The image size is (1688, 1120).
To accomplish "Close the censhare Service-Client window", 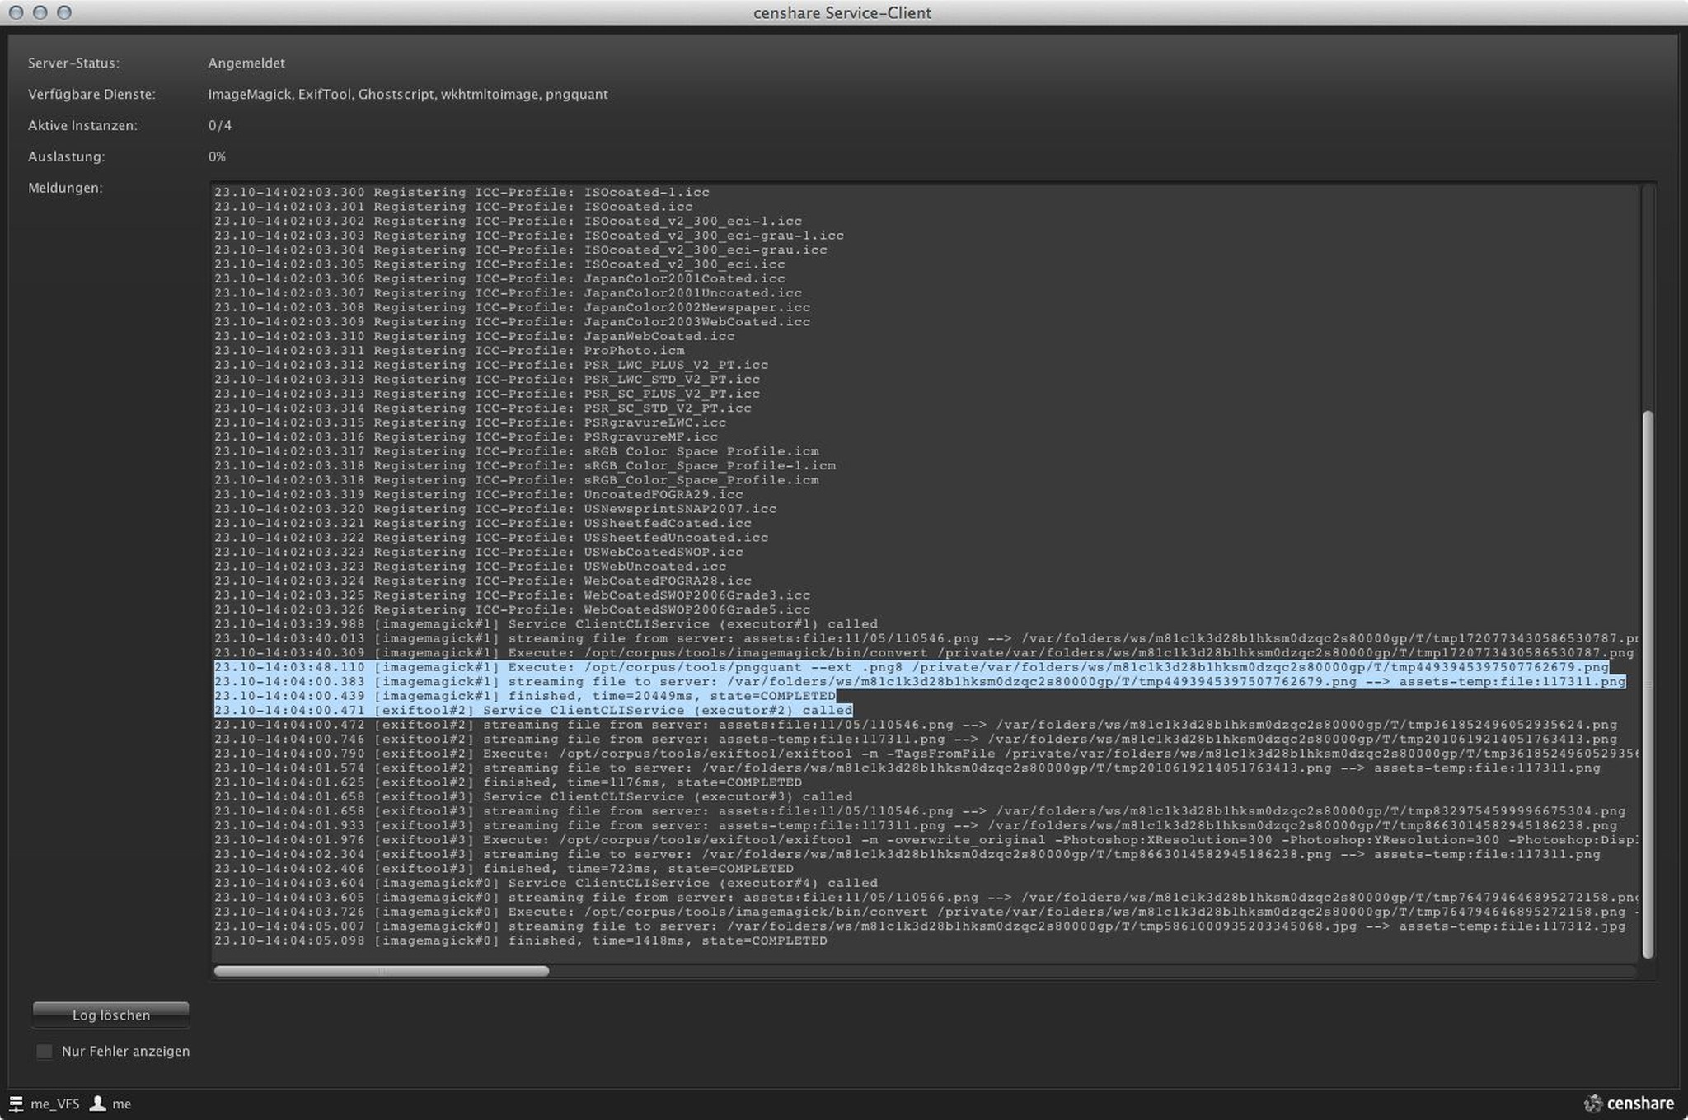I will pos(16,12).
